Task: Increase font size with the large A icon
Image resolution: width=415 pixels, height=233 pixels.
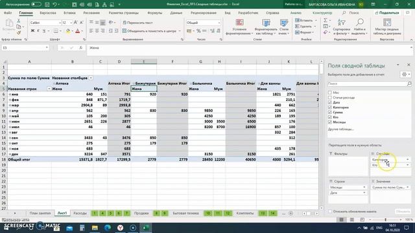Action: click(x=76, y=23)
